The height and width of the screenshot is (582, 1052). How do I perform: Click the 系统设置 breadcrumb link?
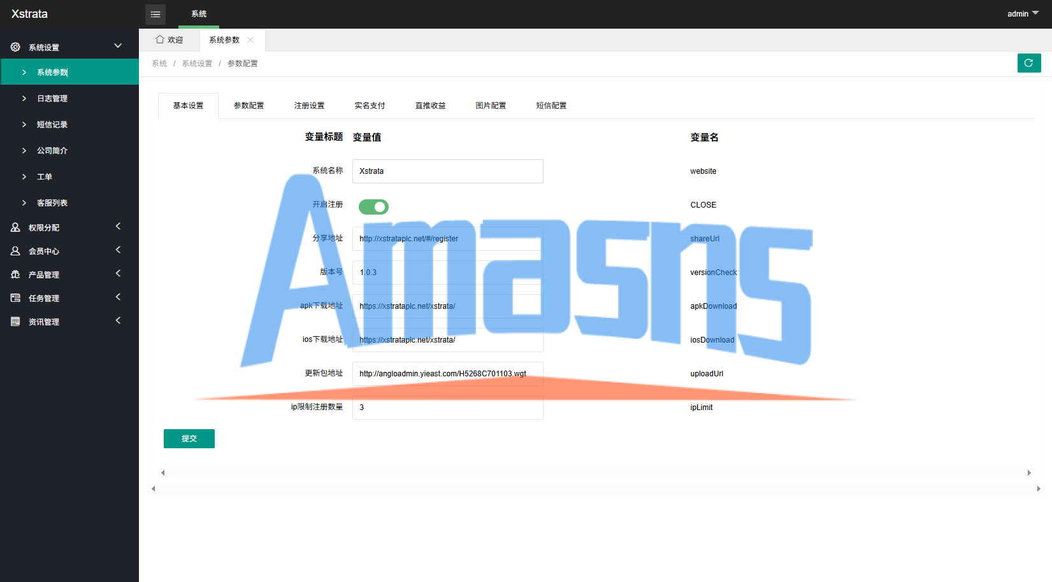197,64
